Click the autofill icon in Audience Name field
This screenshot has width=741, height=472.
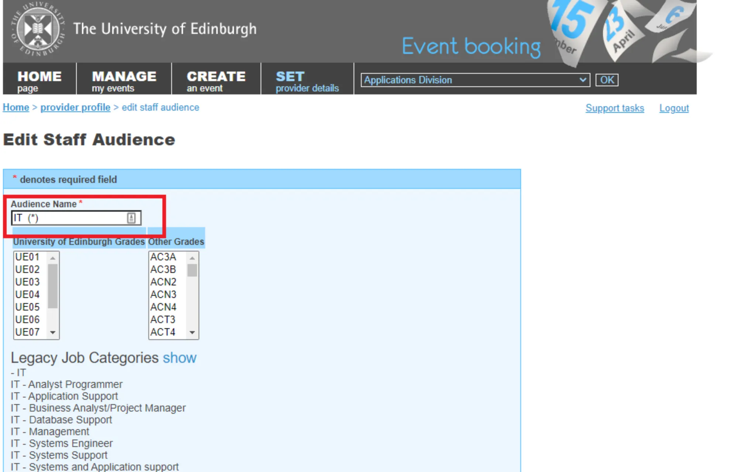(131, 218)
